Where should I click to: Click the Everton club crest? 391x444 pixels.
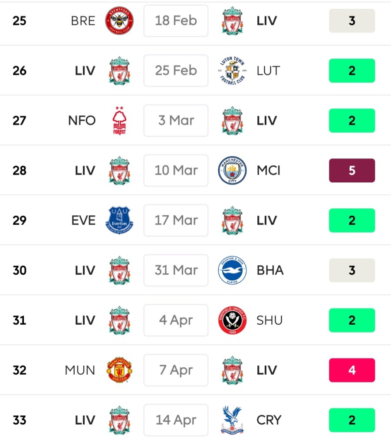119,220
